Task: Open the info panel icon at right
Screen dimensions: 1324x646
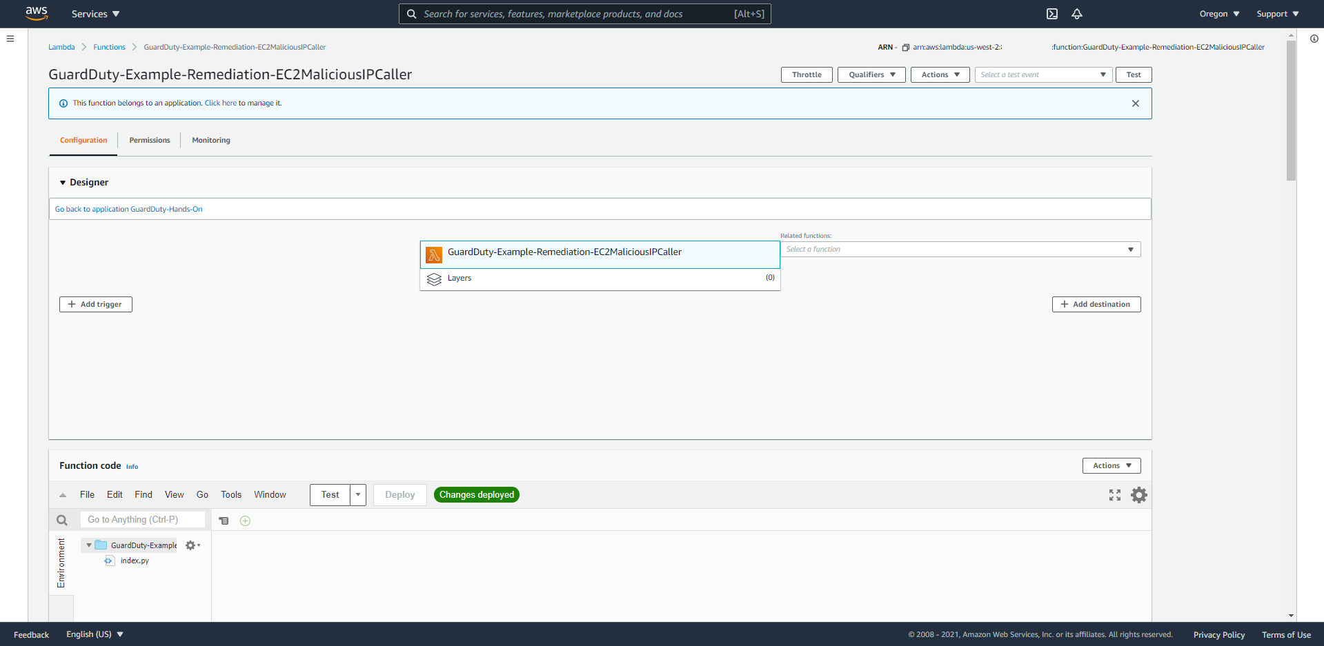Action: tap(1314, 39)
